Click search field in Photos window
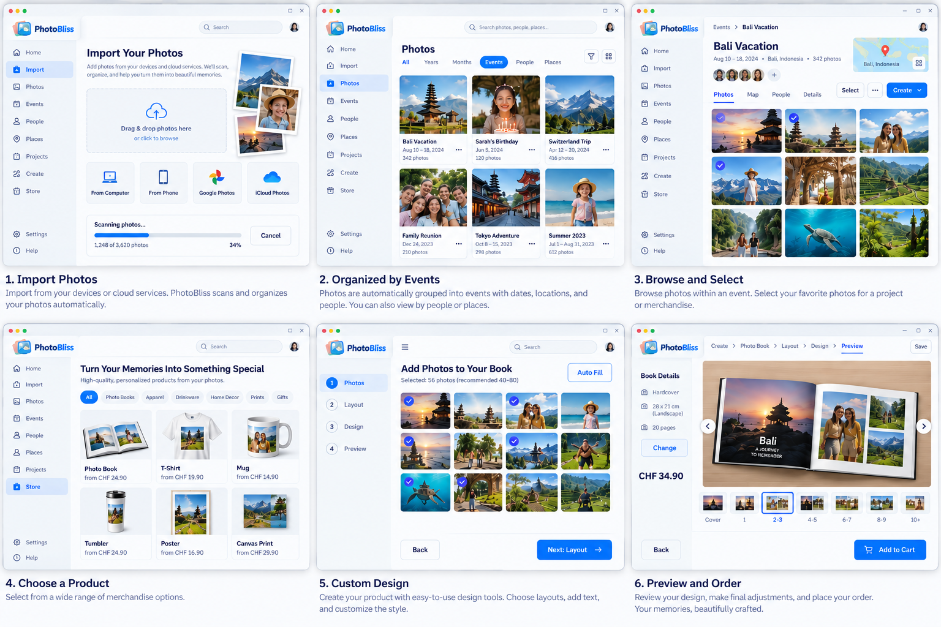Viewport: 941px width, 627px height. 531,28
